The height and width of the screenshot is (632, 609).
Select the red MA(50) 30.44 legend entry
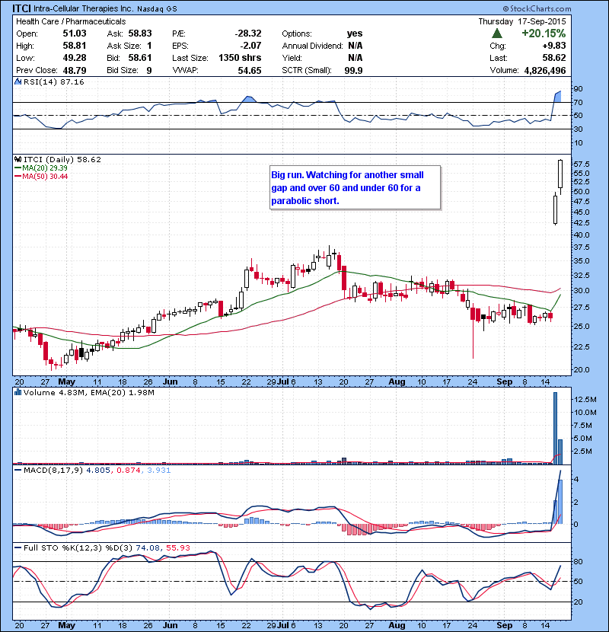41,177
